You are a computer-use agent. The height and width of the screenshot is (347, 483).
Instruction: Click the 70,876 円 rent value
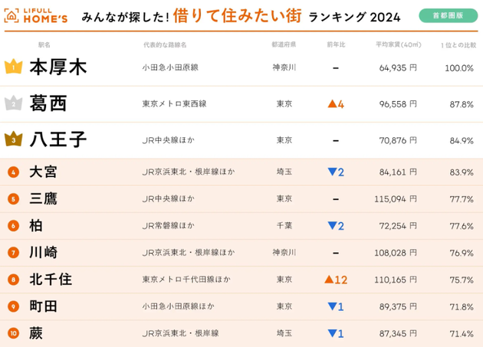398,140
